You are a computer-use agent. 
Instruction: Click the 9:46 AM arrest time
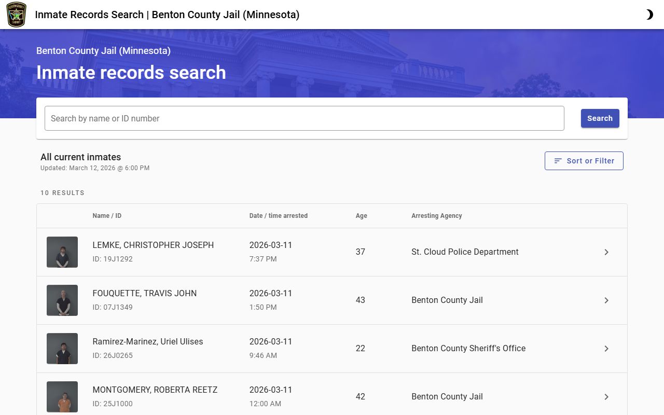point(263,355)
